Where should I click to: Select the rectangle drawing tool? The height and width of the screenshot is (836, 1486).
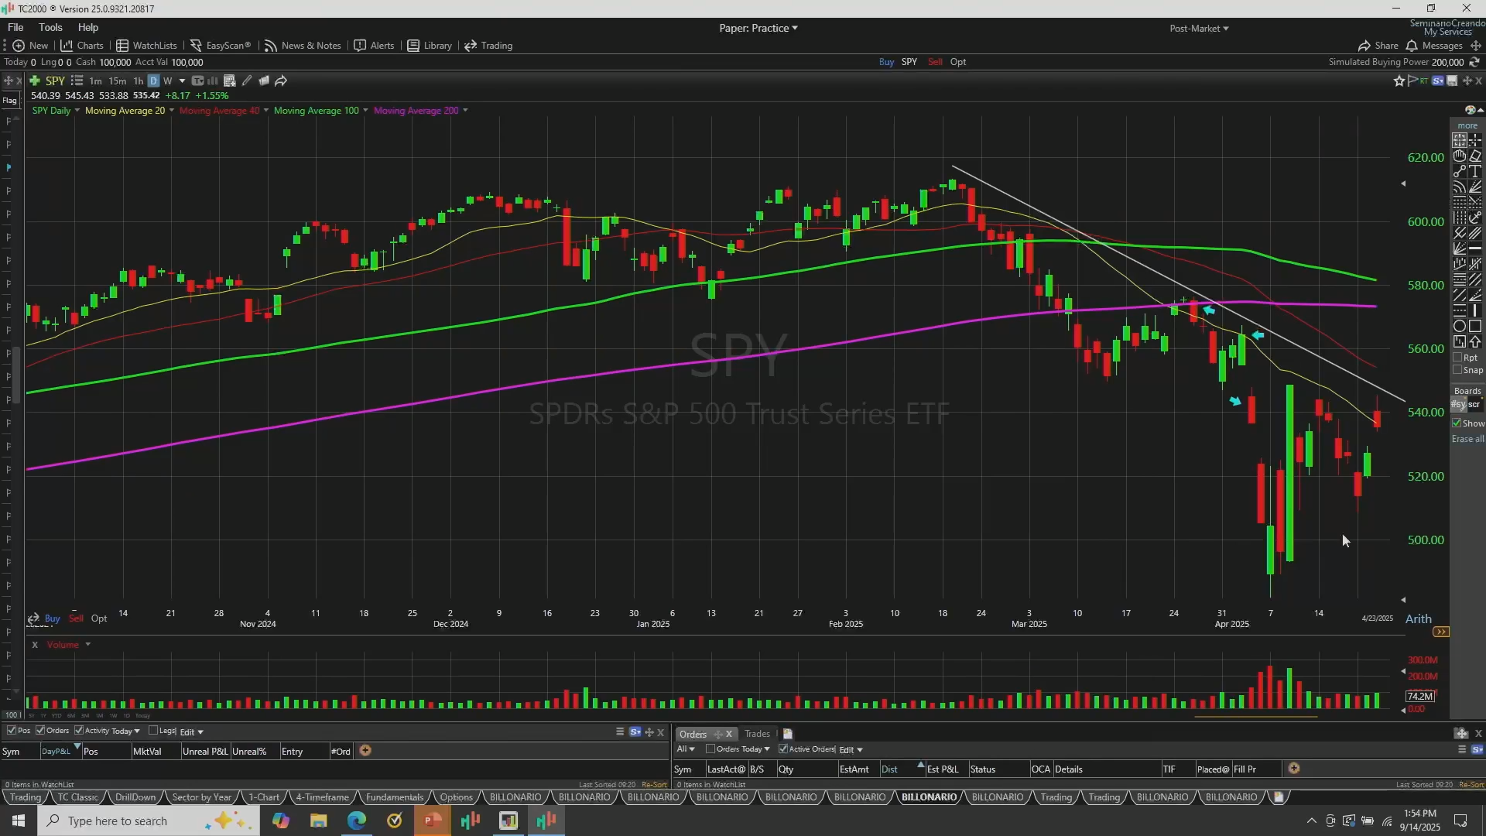pos(1475,326)
